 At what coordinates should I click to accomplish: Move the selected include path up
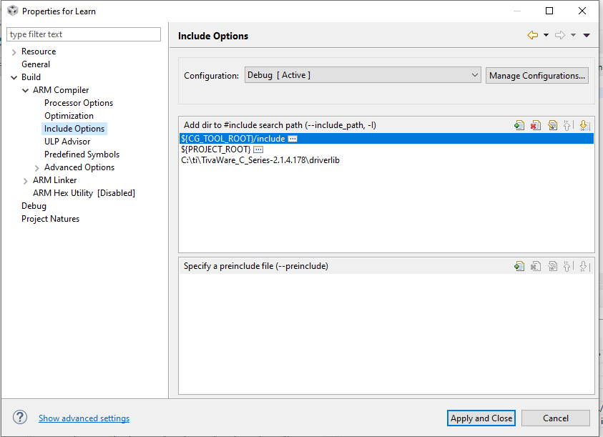(x=568, y=125)
